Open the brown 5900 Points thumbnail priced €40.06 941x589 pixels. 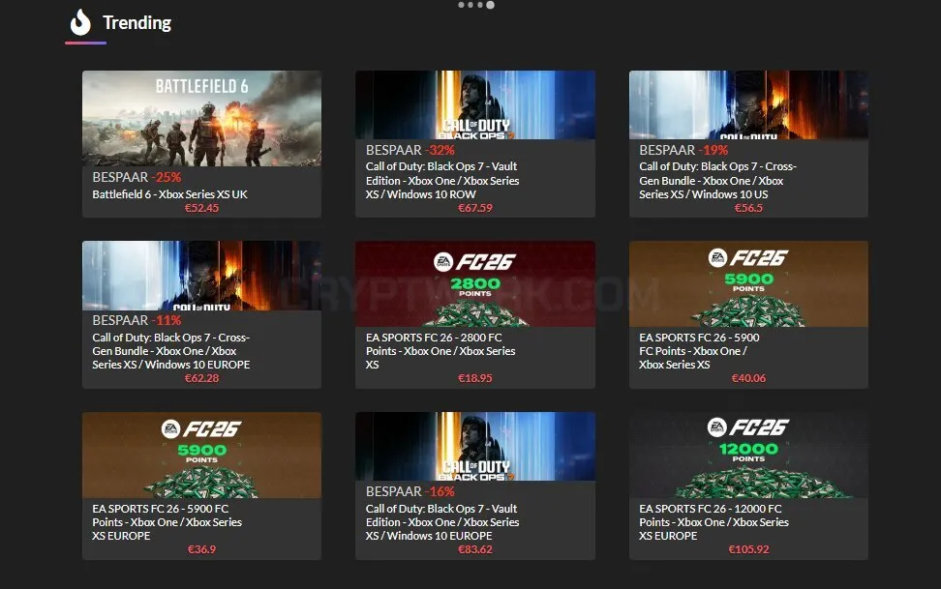coord(748,283)
